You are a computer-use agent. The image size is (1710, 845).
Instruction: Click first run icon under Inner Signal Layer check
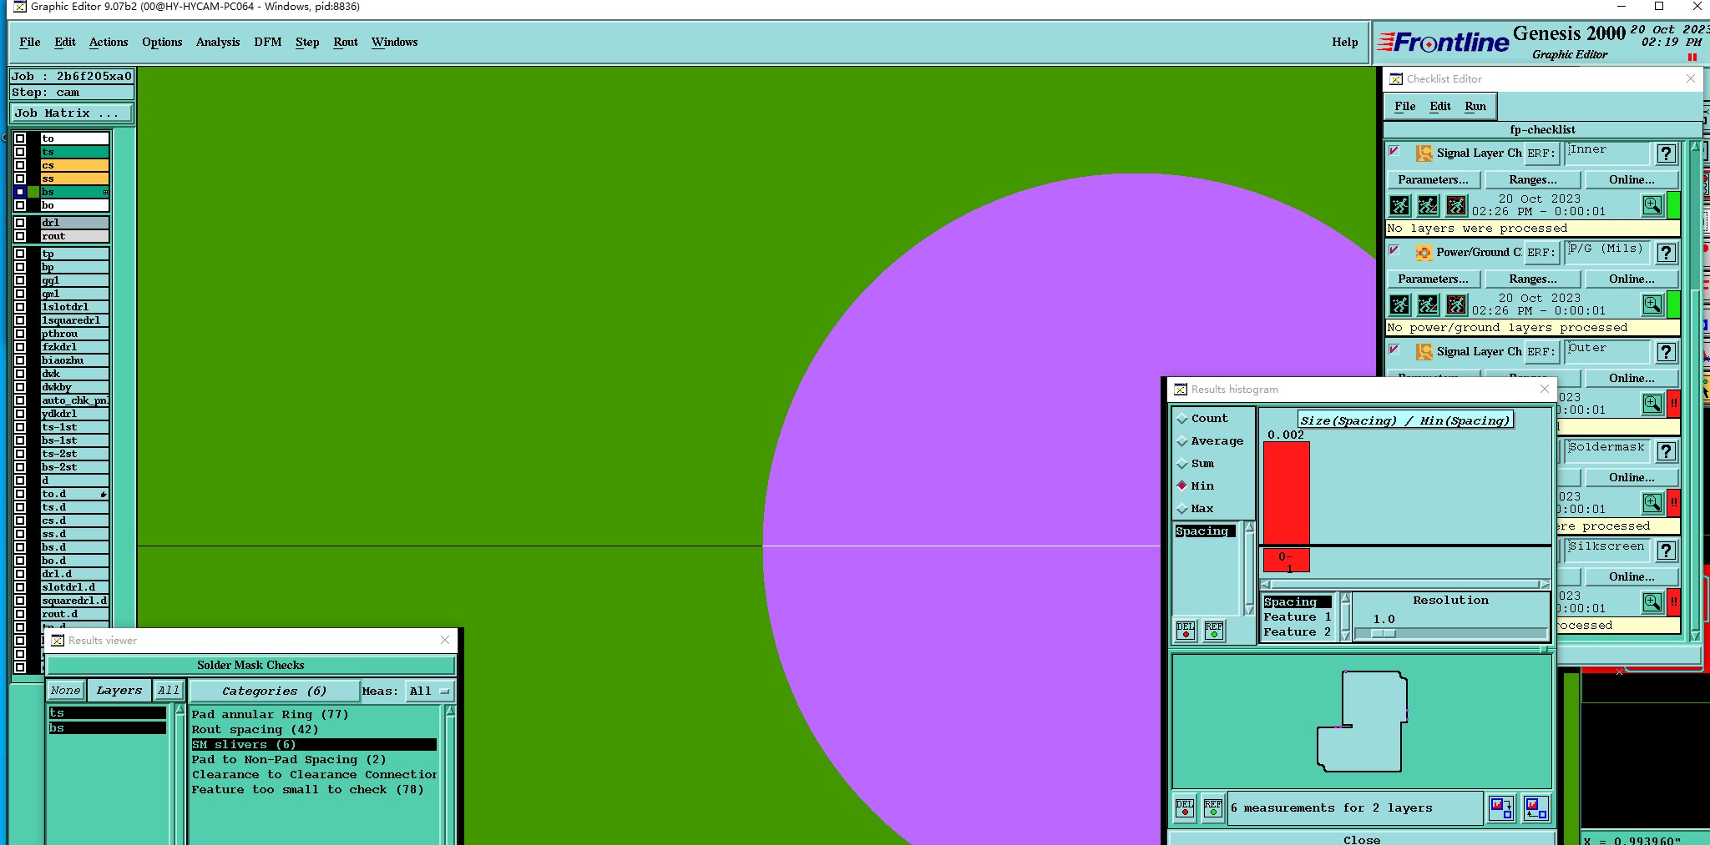1399,205
